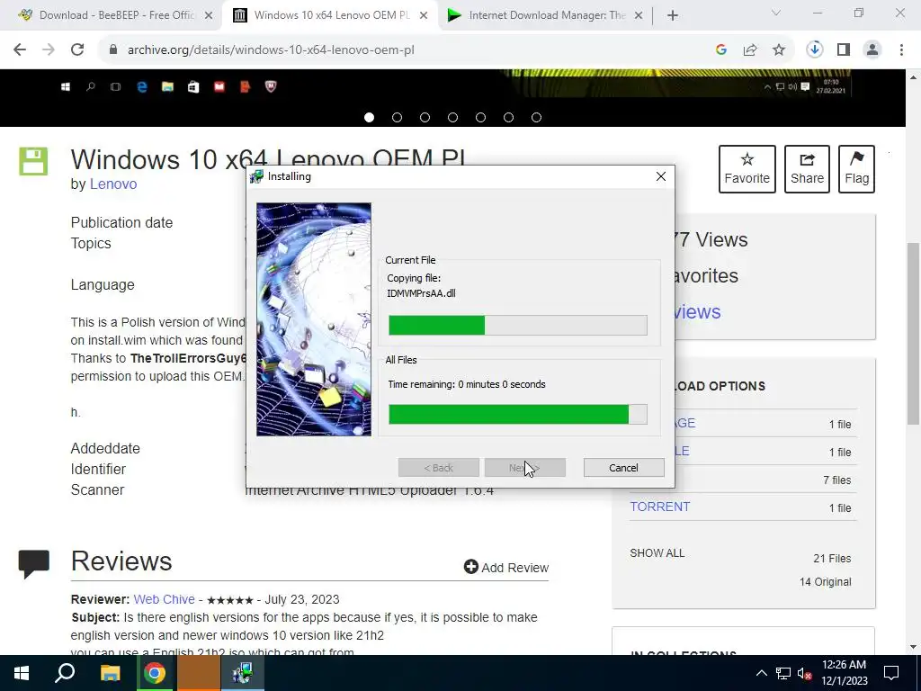921x691 pixels.
Task: Click the forward navigation arrow
Action: point(49,50)
